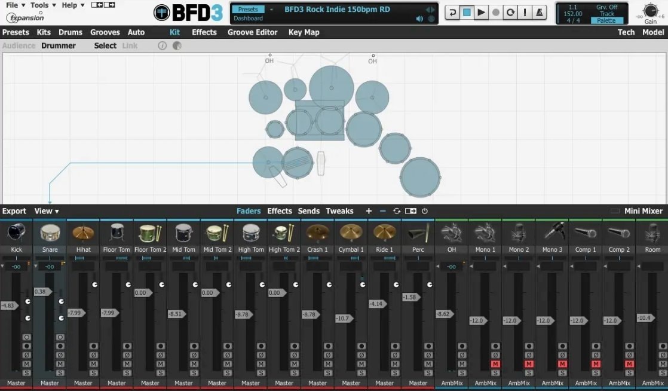Click the Export button
This screenshot has width=668, height=391.
point(14,211)
